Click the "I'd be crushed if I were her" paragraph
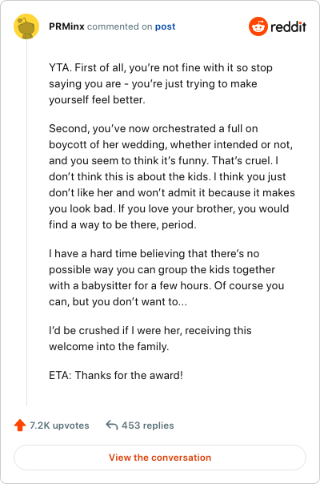The height and width of the screenshot is (484, 320). tap(150, 338)
